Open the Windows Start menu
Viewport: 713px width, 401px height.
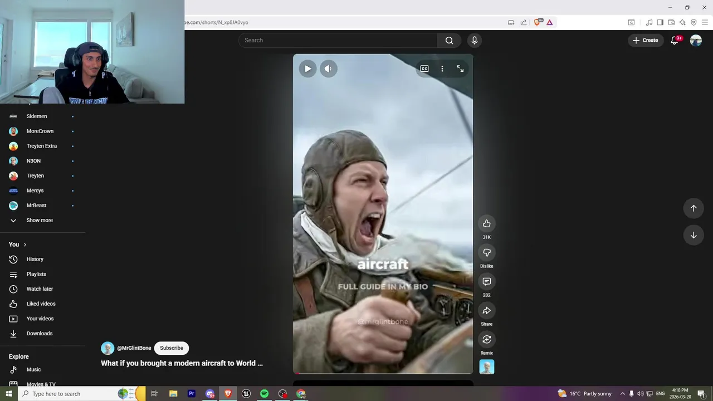[8, 394]
